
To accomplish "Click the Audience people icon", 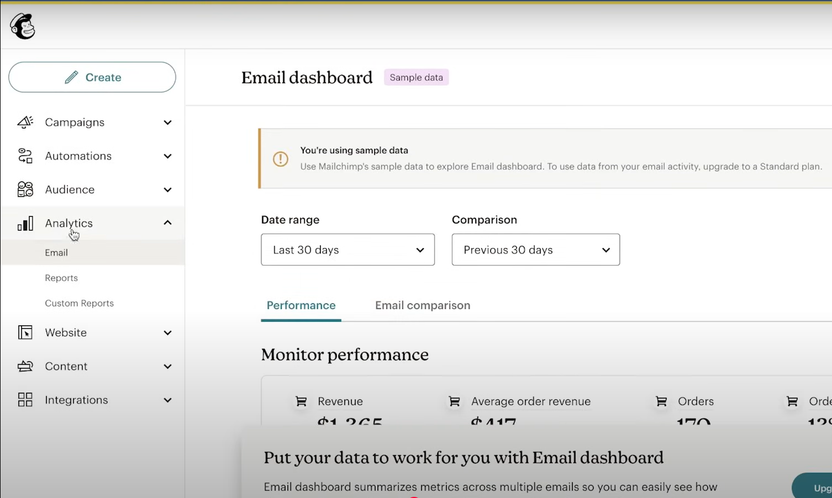I will point(25,189).
